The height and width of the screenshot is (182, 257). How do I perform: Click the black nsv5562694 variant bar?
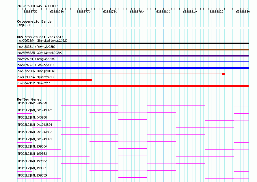tap(133, 43)
